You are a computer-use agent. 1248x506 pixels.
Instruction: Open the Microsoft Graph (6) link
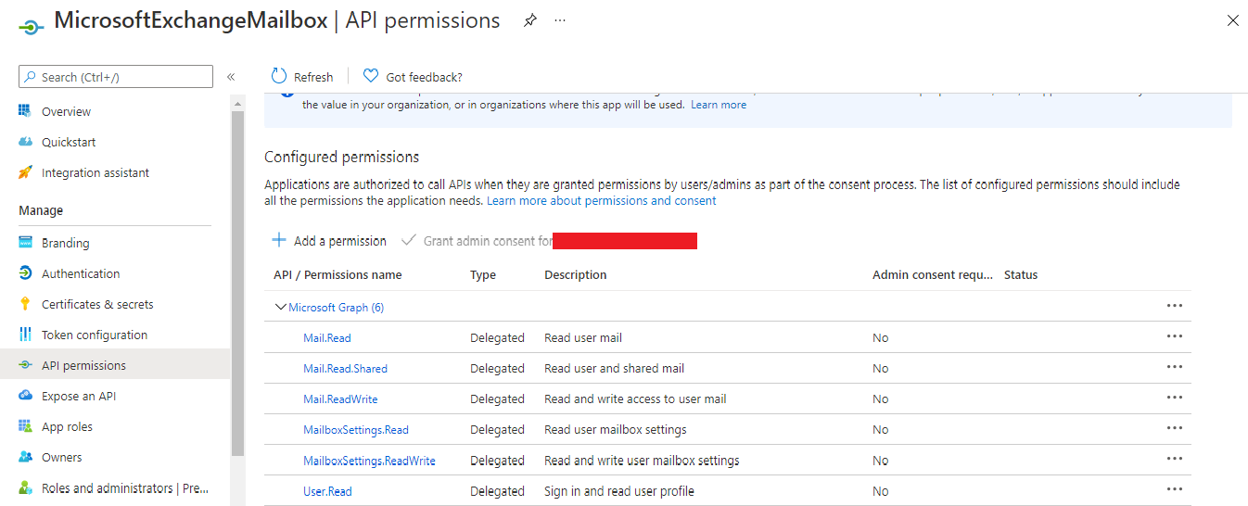[x=336, y=307]
